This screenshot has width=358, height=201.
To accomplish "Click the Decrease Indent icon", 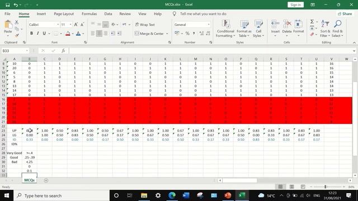I will pos(113,33).
